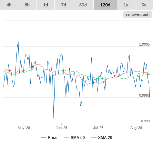Screen dimensions: 153x146
Task: Click the highest price peak above 1.0005
Action: (18, 41)
